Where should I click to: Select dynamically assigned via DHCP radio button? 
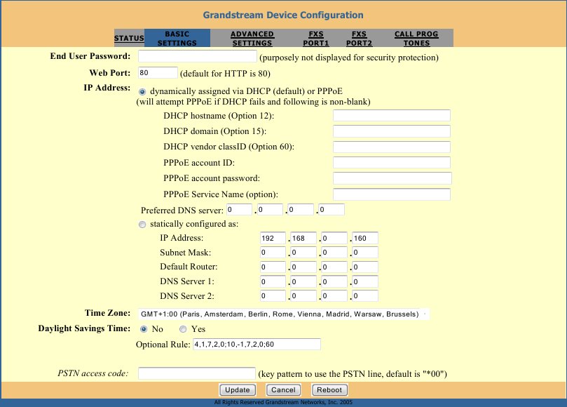(x=142, y=92)
